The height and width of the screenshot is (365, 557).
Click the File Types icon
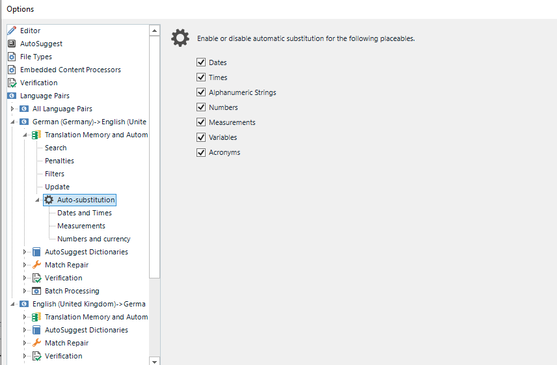(x=12, y=57)
